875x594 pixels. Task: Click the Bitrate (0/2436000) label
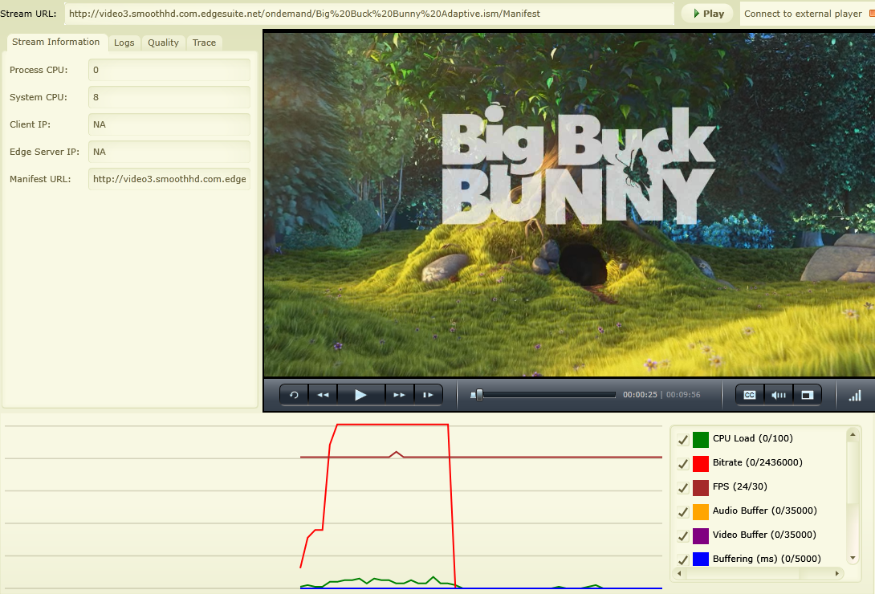[x=757, y=462]
